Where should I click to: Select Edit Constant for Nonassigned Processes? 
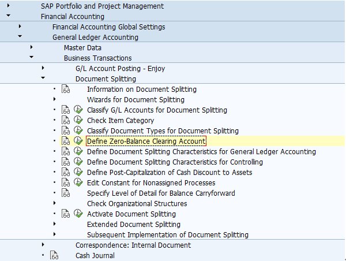pyautogui.click(x=151, y=183)
